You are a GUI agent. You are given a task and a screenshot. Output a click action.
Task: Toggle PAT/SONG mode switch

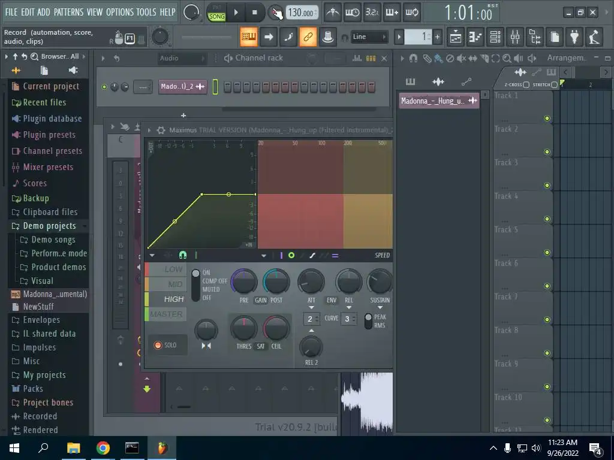[216, 13]
